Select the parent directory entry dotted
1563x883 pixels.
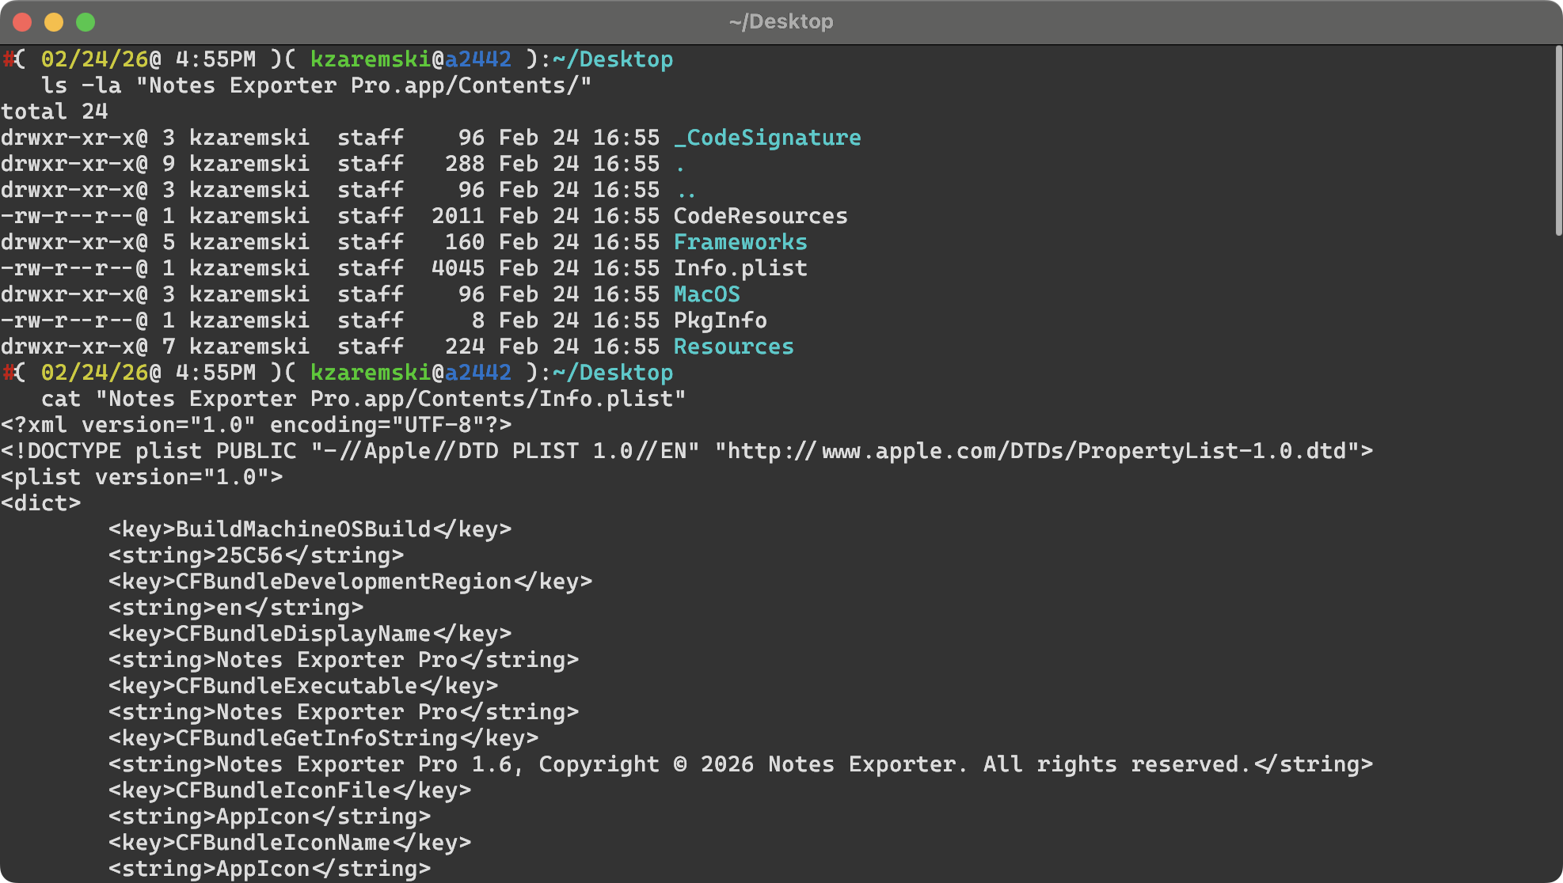click(686, 189)
